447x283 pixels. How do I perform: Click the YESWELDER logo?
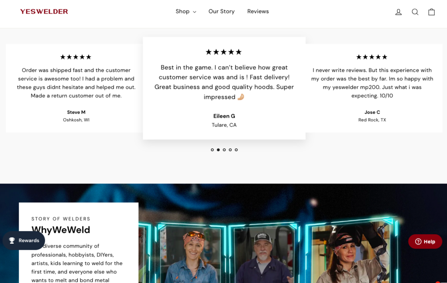click(44, 12)
